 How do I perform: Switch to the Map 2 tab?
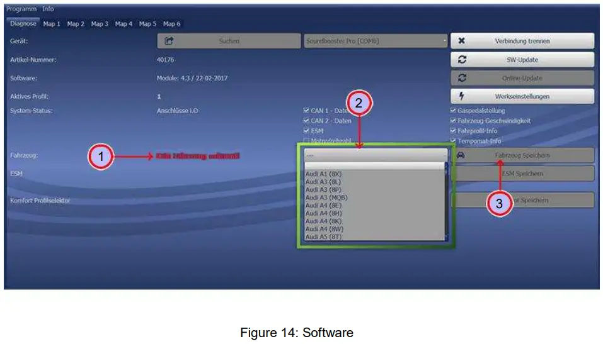76,24
